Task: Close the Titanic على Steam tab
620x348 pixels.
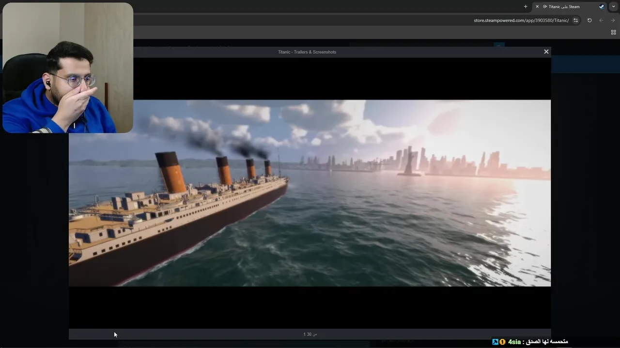Action: [x=537, y=7]
